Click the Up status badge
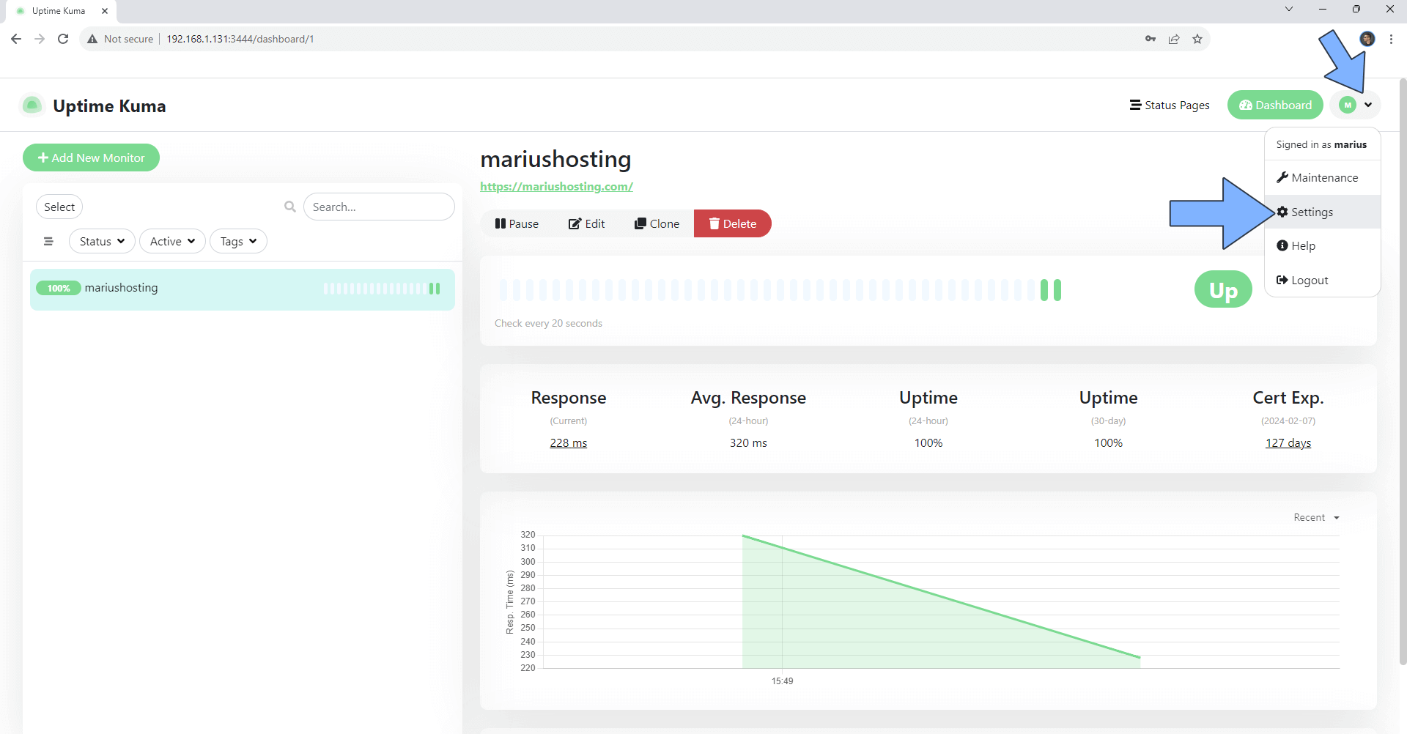This screenshot has width=1407, height=734. tap(1222, 289)
